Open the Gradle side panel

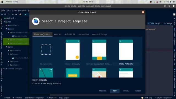click(174, 21)
